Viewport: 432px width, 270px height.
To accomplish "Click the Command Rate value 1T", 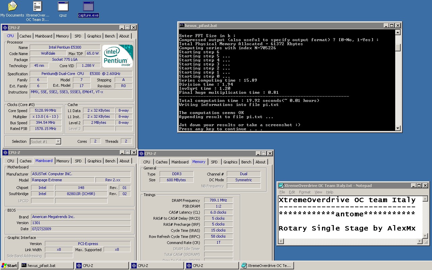I will pyautogui.click(x=218, y=242).
